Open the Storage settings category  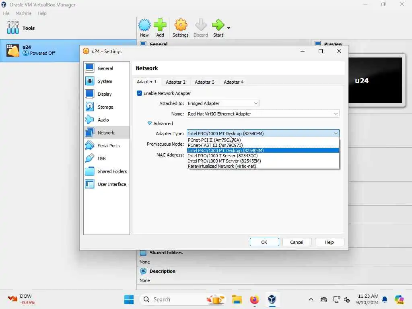point(107,107)
